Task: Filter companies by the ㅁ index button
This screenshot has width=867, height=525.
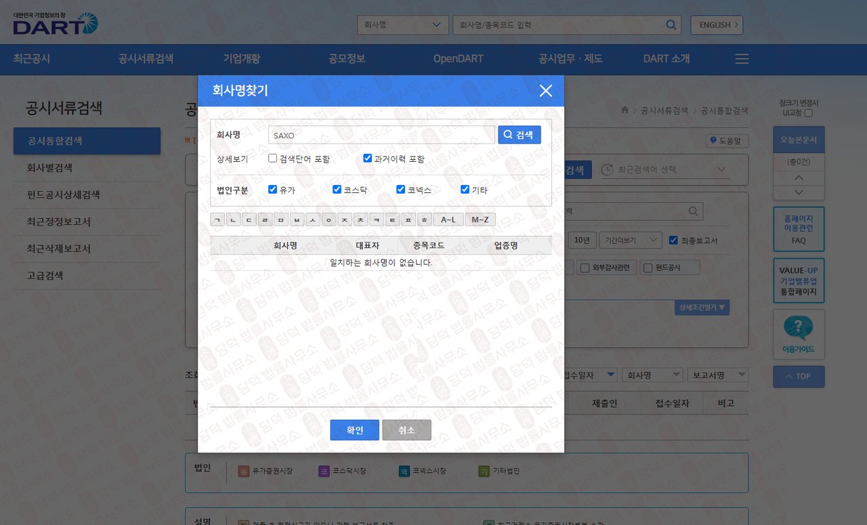Action: pyautogui.click(x=281, y=219)
